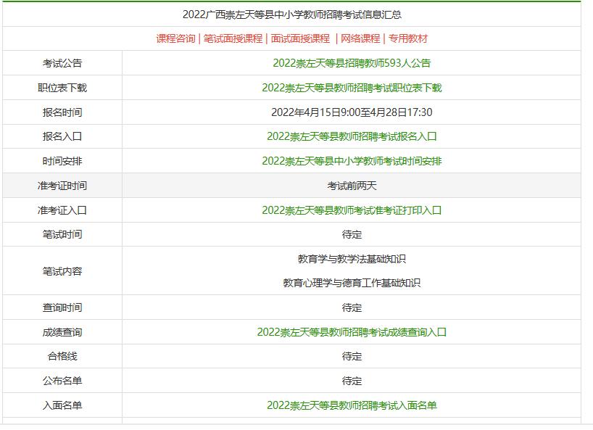This screenshot has width=593, height=430.
Task: Click the 合格线 row label
Action: tap(64, 355)
